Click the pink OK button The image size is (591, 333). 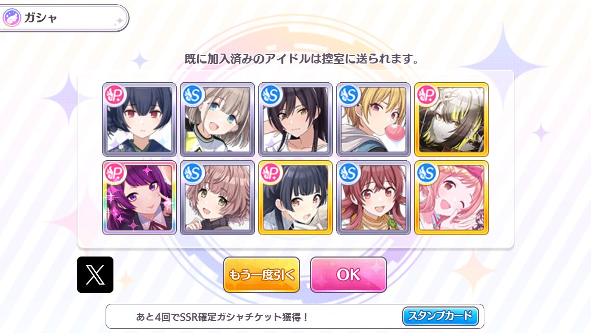348,275
